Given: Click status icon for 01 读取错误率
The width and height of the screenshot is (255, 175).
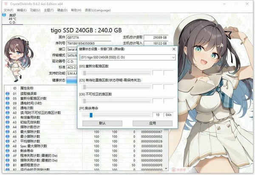Looking at the screenshot, I should tap(7, 94).
